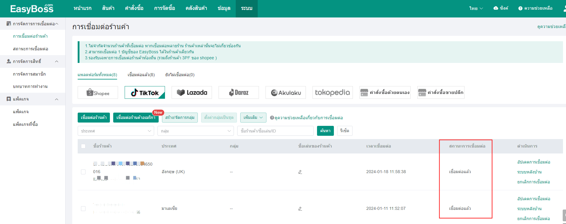The image size is (566, 224).
Task: Open the ไทย language dropdown
Action: pos(476,8)
